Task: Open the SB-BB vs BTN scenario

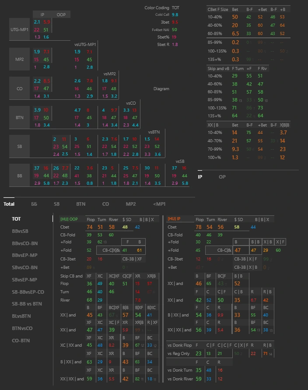Action: click(x=27, y=304)
